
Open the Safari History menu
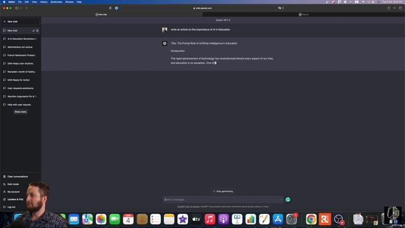[x=44, y=2]
